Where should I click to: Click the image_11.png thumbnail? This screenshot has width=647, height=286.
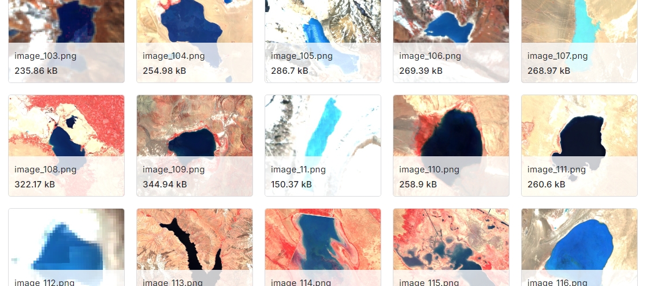tap(323, 145)
